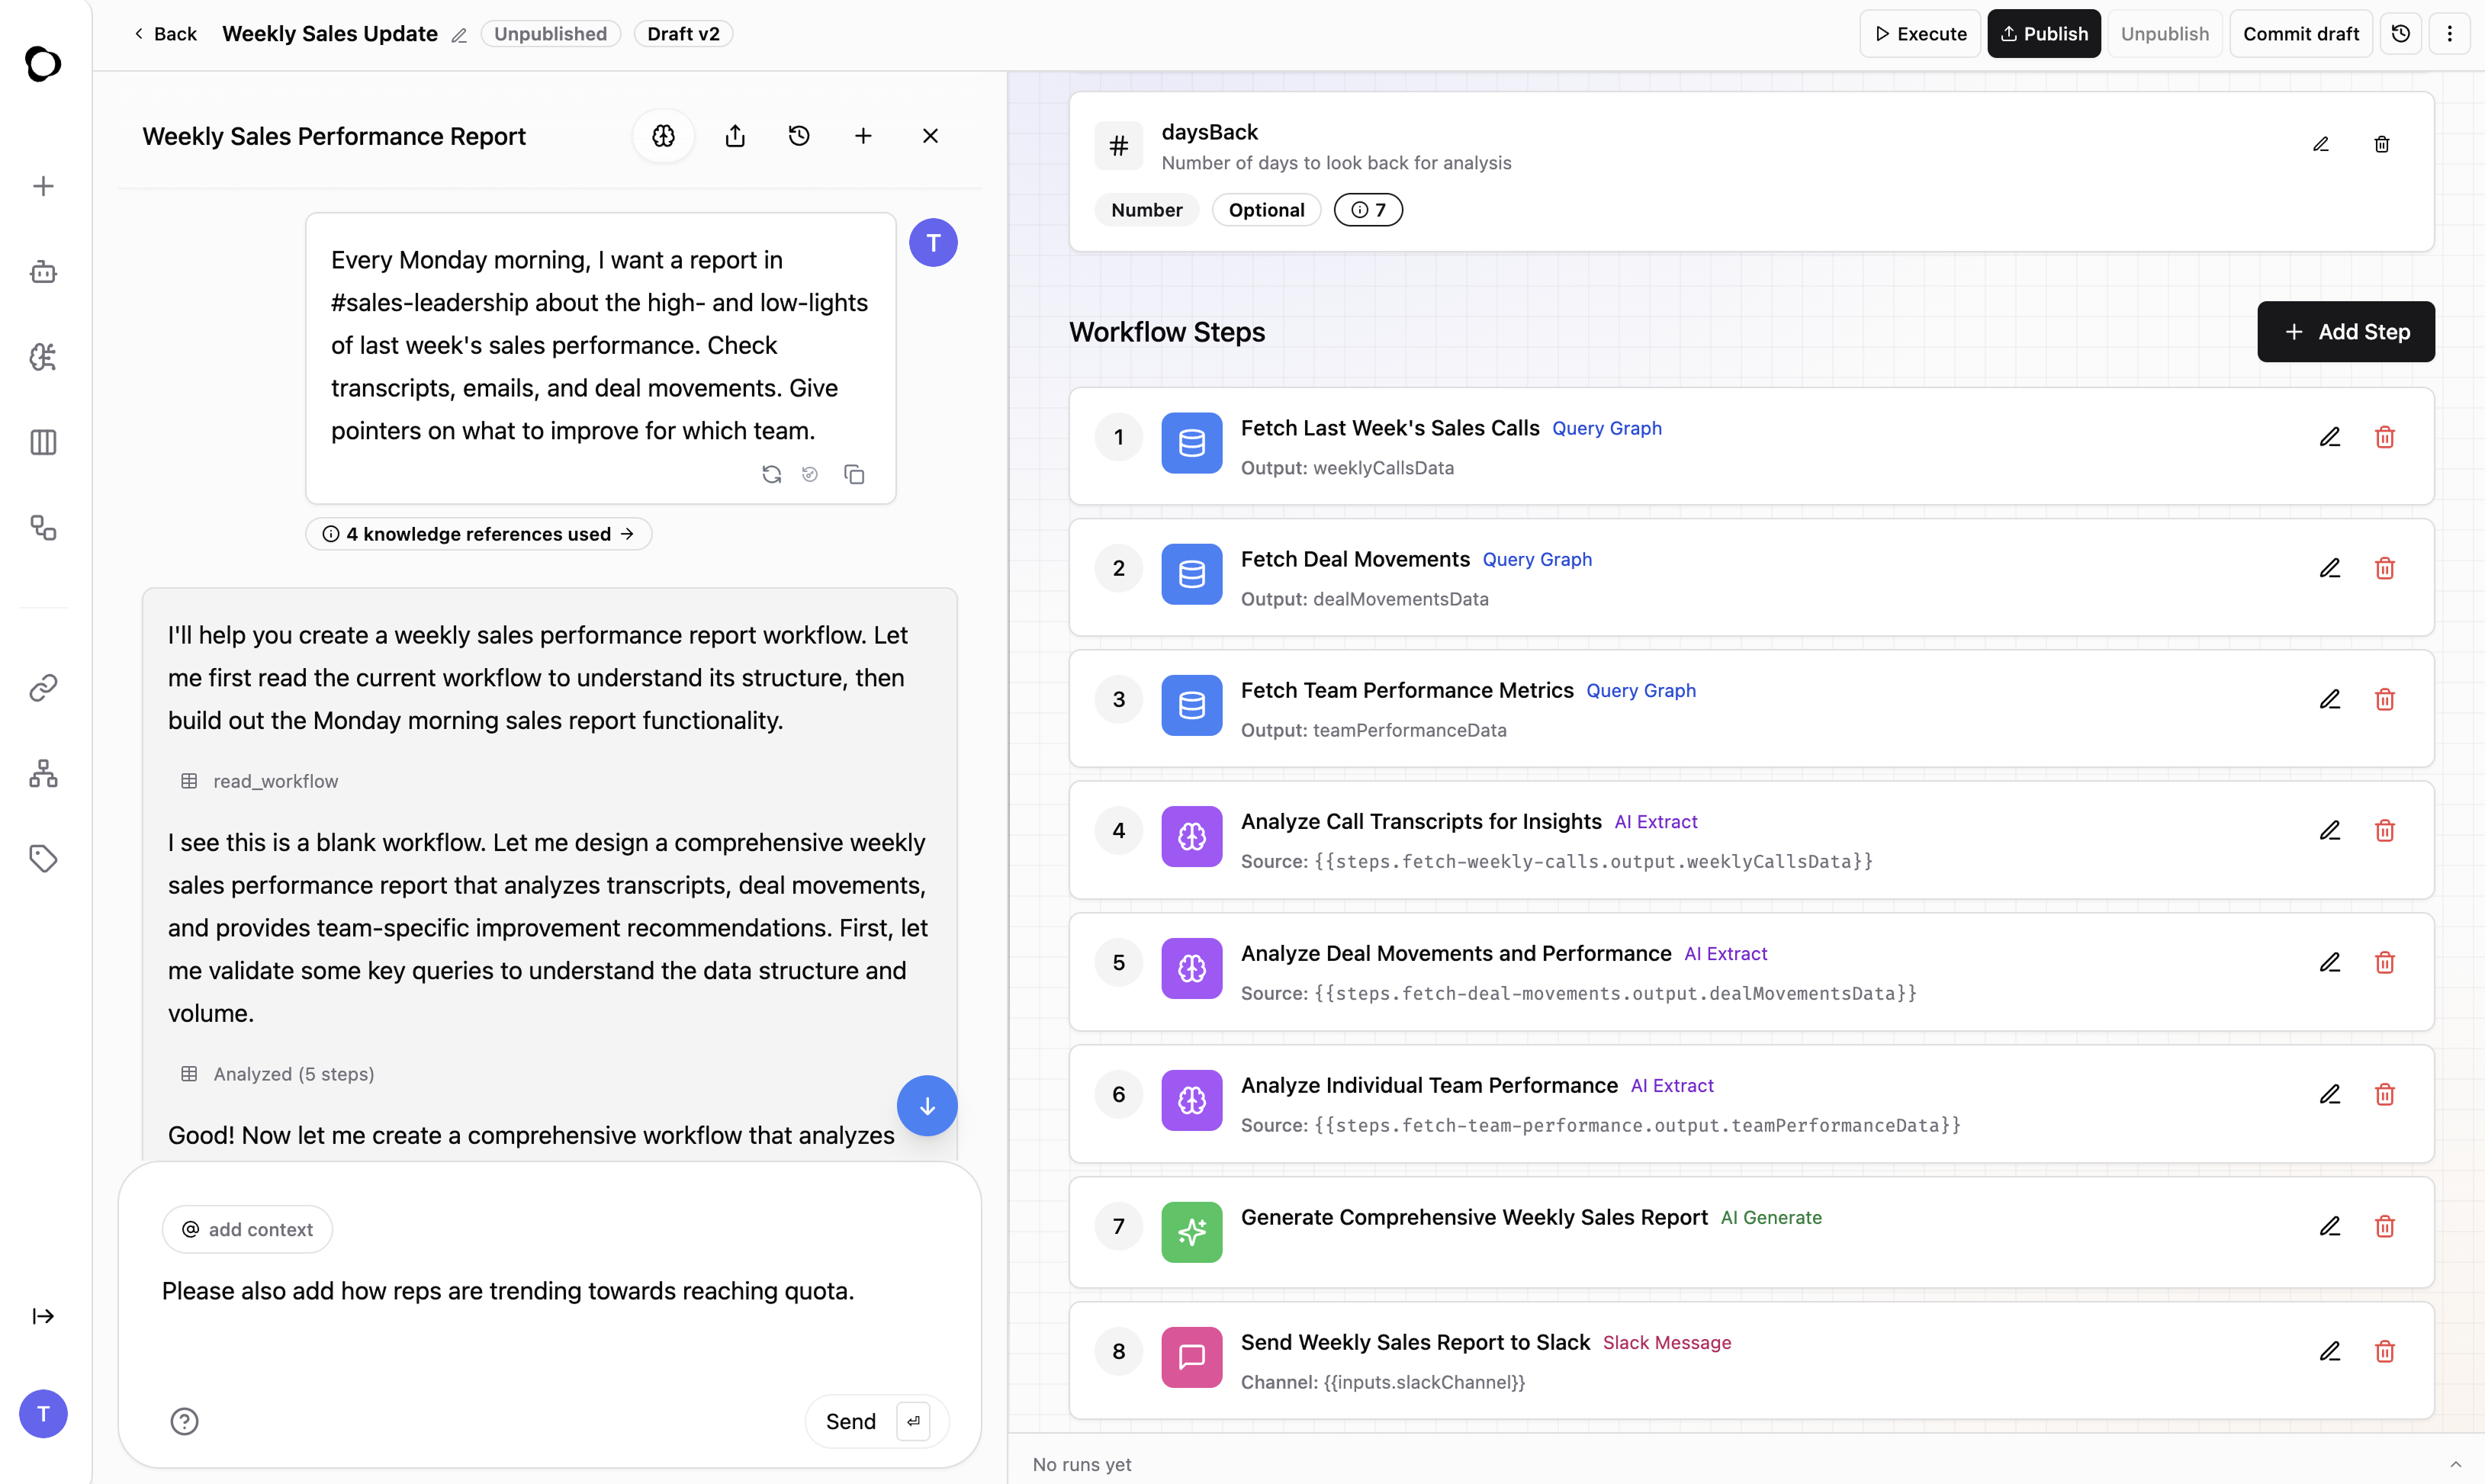Screen dimensions: 2485x1484
Task: Click the Number tag on daysBack
Action: coord(1147,210)
